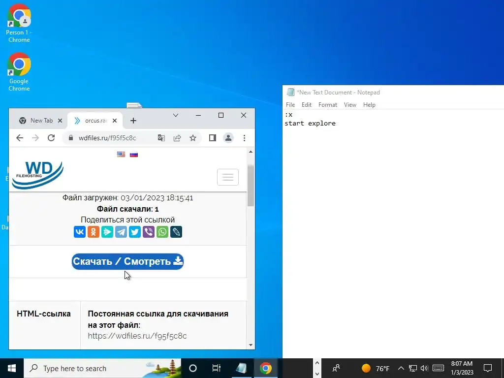The height and width of the screenshot is (378, 504).
Task: Go back in Chrome history
Action: click(x=20, y=138)
